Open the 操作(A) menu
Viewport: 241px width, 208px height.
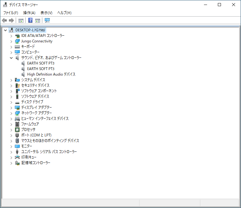click(29, 13)
